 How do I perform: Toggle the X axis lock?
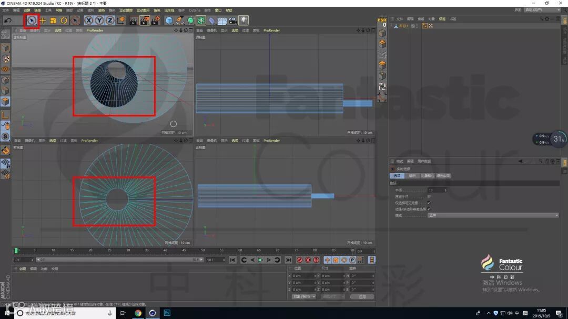pos(89,20)
